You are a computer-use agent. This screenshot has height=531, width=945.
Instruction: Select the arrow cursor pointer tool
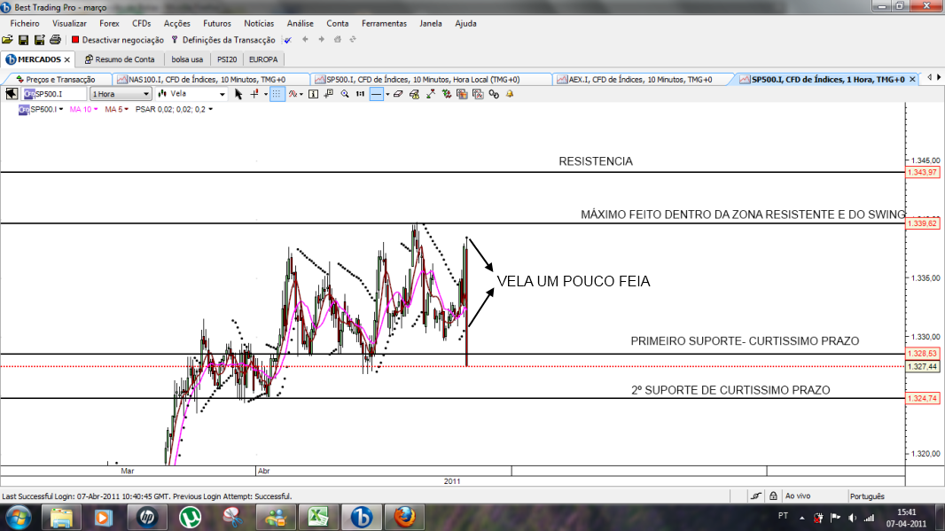click(x=238, y=94)
